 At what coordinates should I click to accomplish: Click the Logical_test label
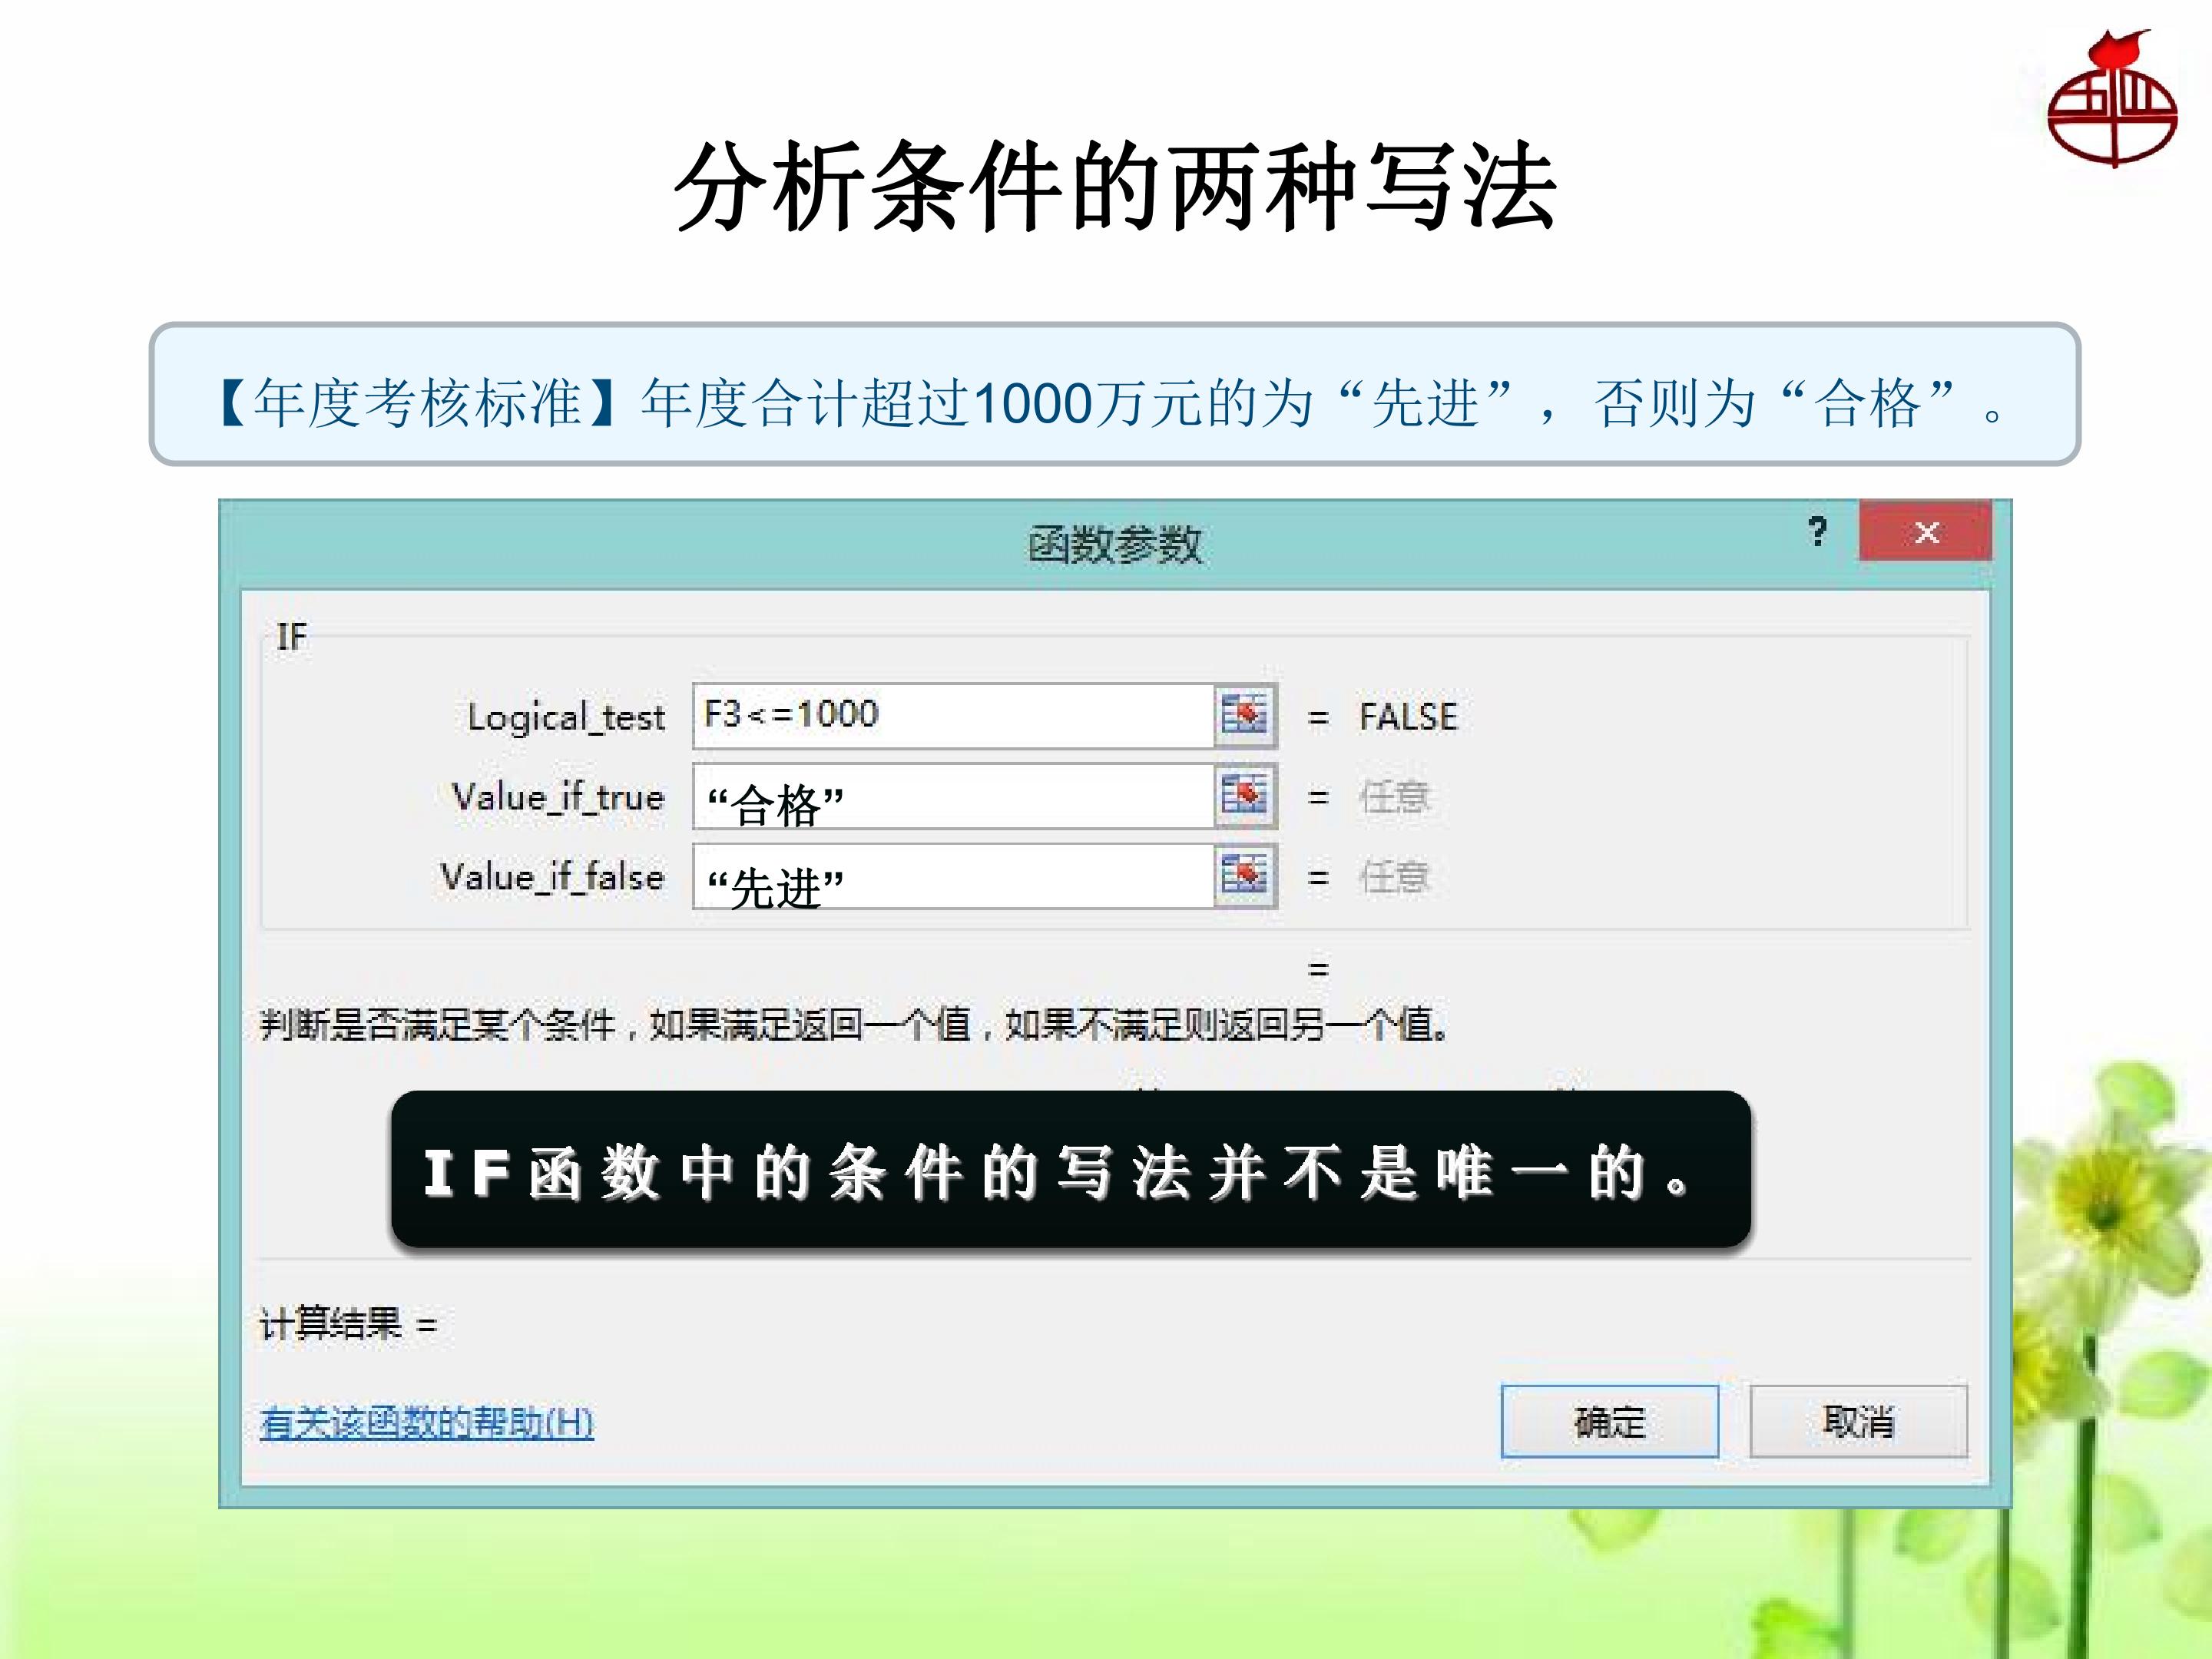click(x=566, y=718)
